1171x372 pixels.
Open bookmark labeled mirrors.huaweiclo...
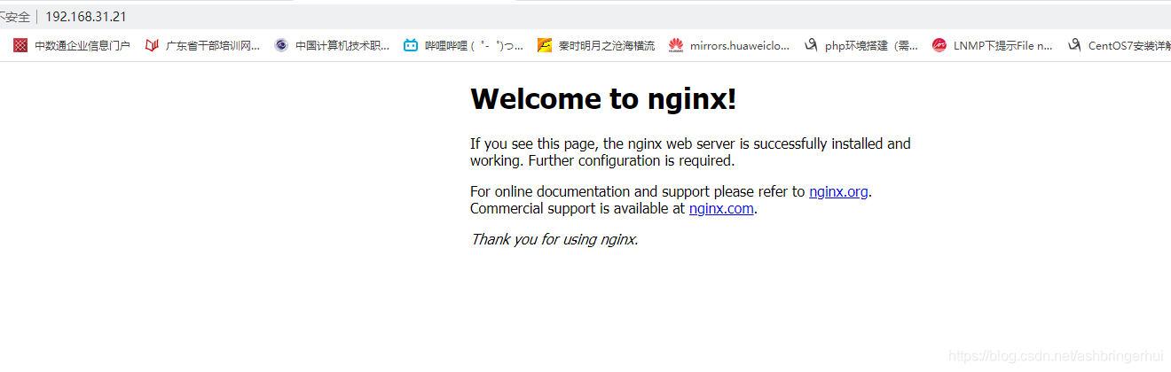(x=740, y=46)
